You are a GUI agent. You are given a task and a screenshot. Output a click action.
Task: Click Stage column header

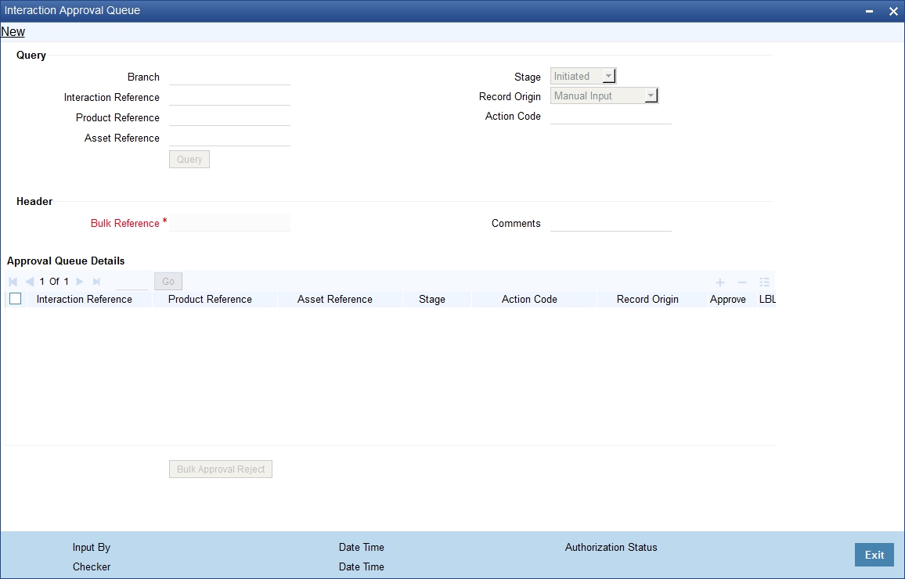(x=431, y=300)
